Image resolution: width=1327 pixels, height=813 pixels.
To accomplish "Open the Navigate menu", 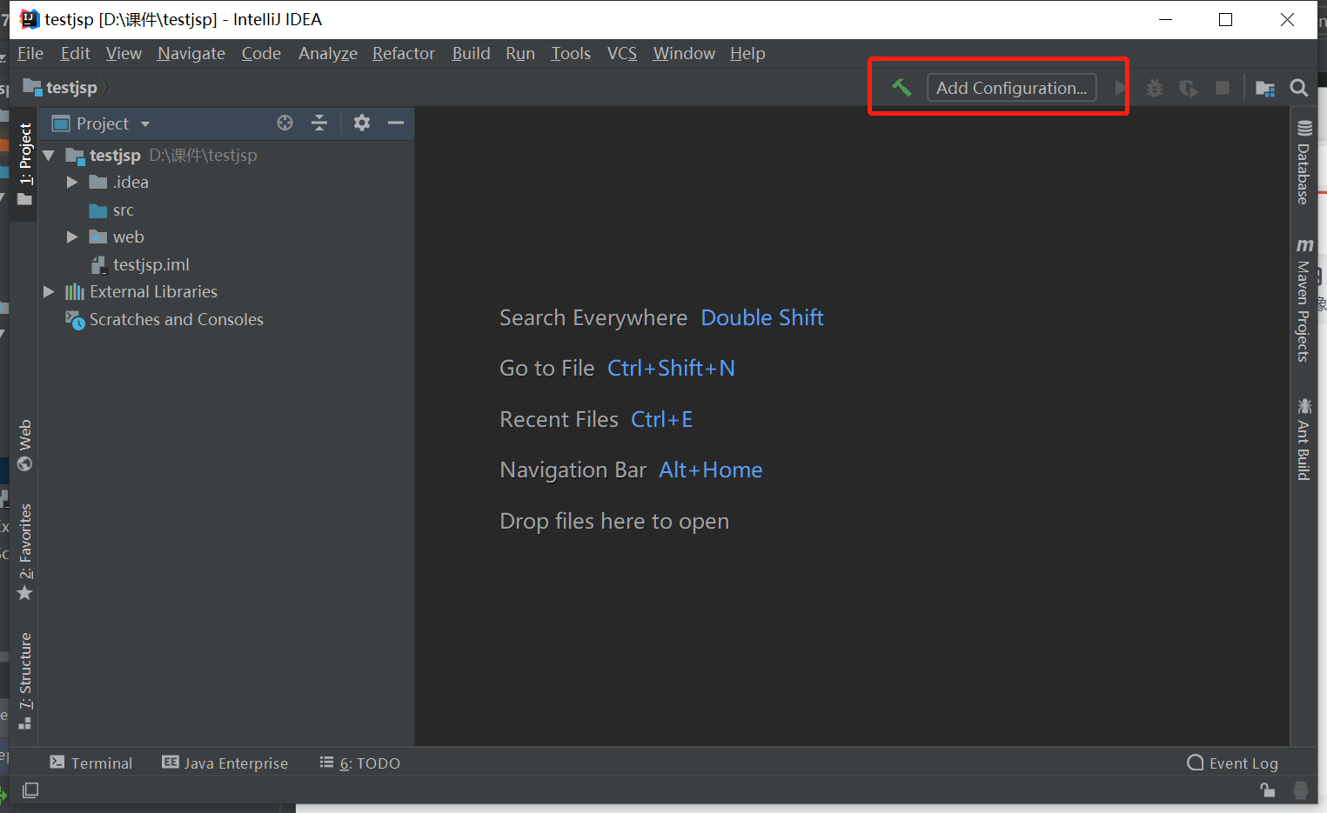I will pos(191,54).
